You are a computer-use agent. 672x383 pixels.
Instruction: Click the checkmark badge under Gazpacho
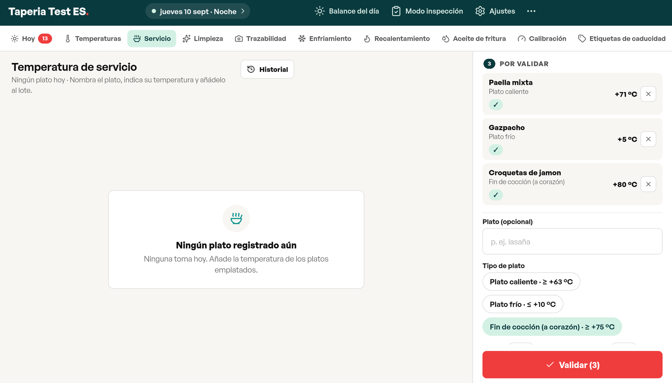496,150
